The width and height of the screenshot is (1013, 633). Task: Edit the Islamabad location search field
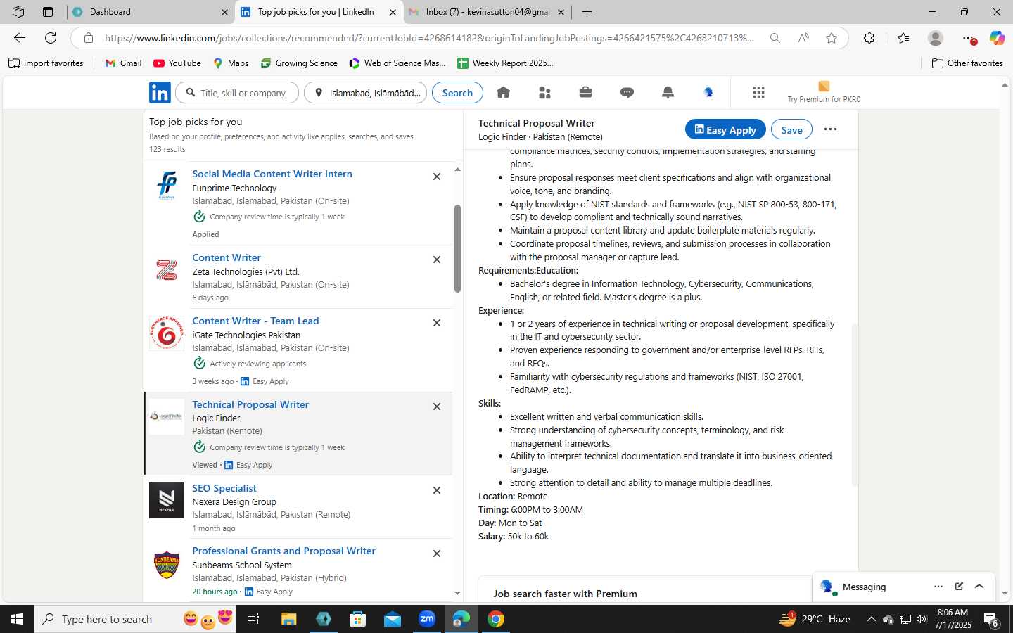pos(365,93)
